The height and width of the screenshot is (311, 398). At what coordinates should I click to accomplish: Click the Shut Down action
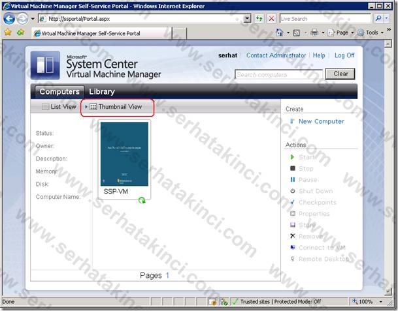point(316,191)
